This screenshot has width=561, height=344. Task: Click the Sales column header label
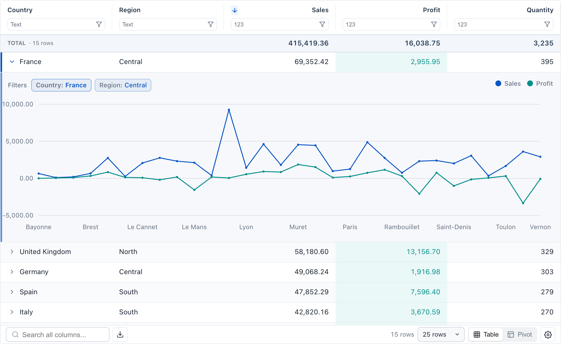tap(320, 10)
